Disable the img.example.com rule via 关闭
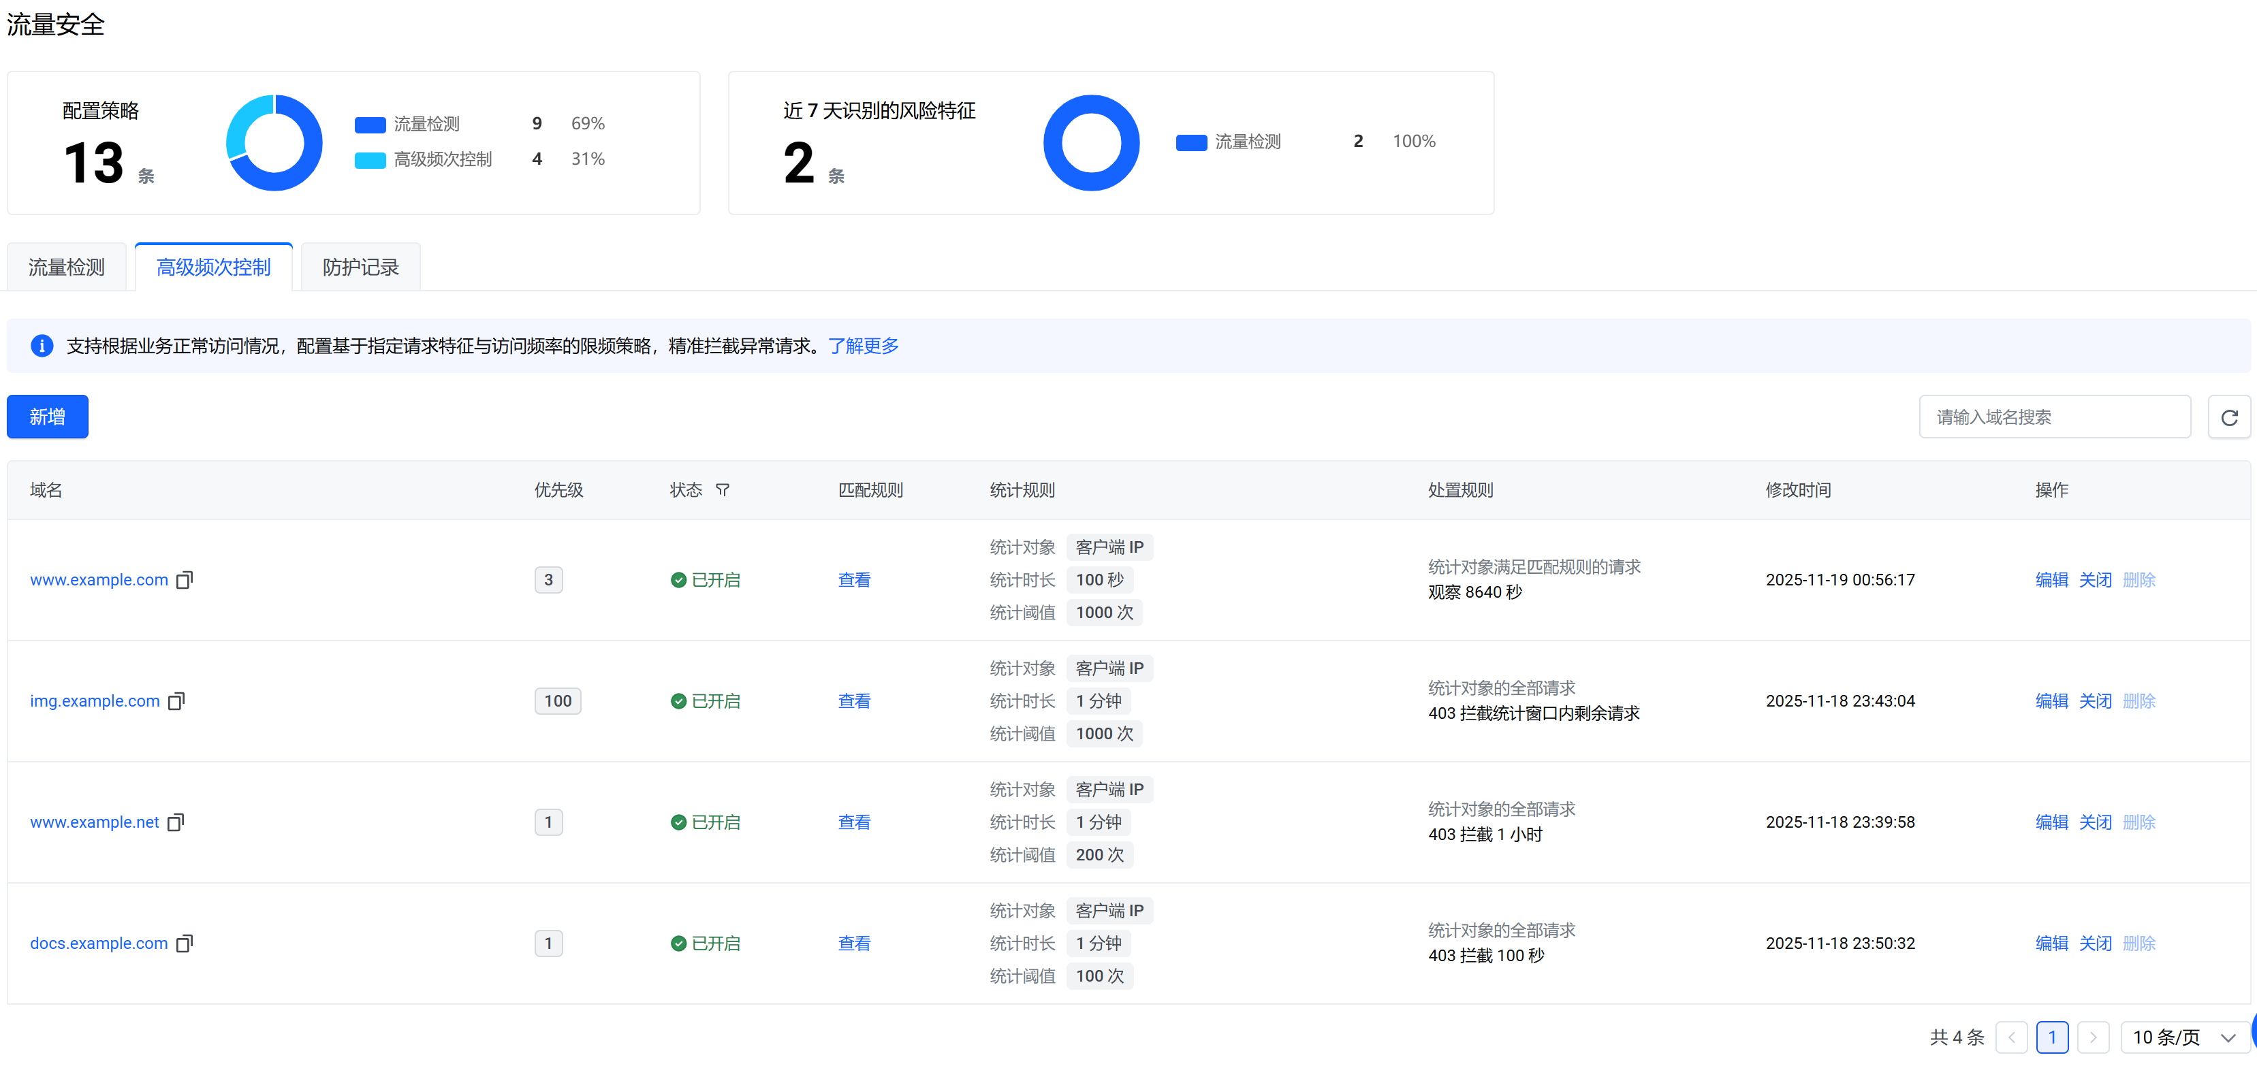2257x1066 pixels. (x=2095, y=700)
